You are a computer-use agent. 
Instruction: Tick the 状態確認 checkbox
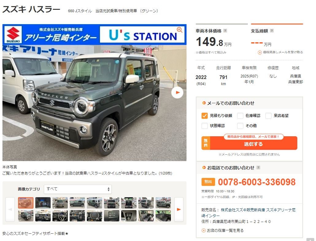pos(204,126)
